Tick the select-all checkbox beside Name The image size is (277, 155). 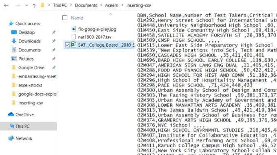click(x=65, y=18)
